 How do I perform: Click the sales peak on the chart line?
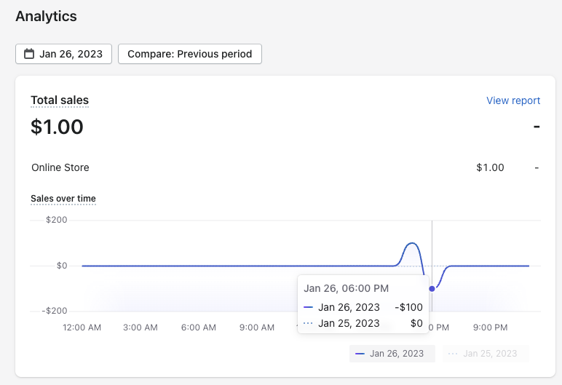[412, 243]
